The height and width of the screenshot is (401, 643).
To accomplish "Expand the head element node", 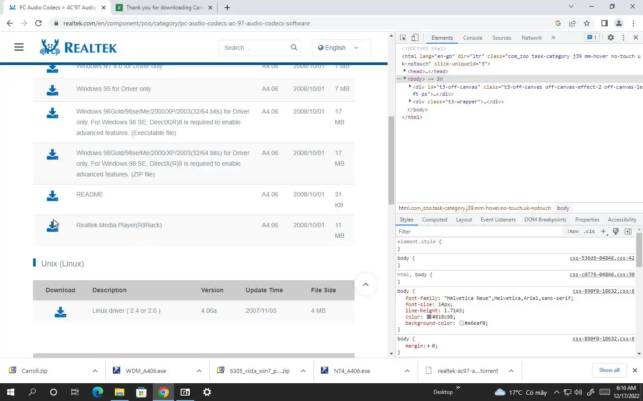I will click(405, 71).
